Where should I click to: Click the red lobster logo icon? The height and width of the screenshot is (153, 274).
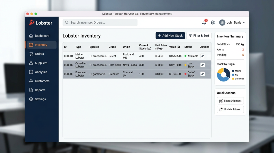(31, 23)
